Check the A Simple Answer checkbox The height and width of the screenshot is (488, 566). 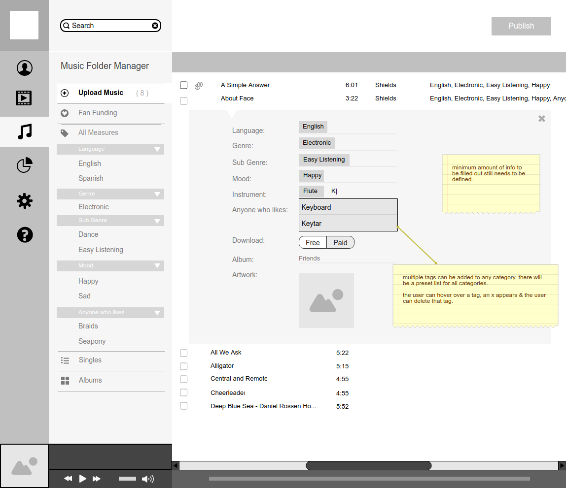pos(184,85)
